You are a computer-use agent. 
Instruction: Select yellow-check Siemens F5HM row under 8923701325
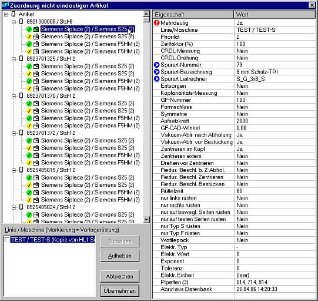(91, 88)
